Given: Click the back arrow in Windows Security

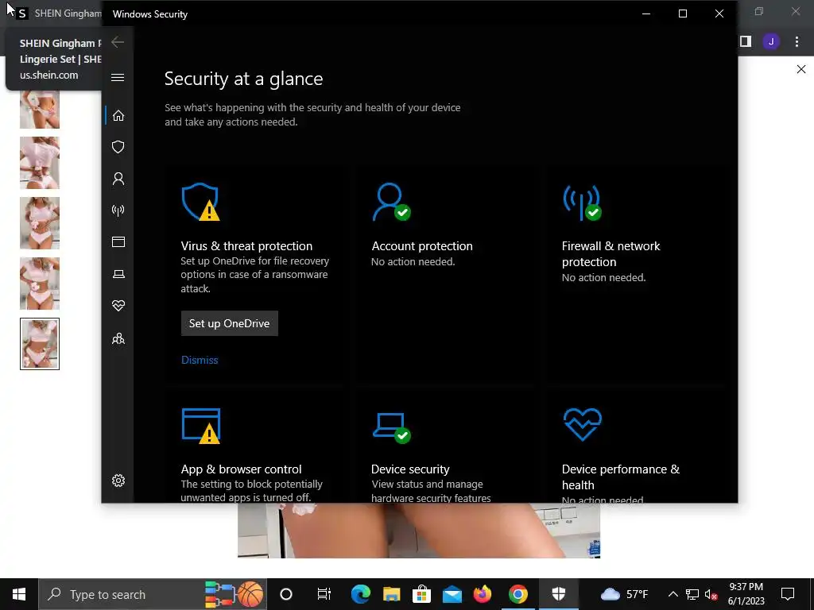Looking at the screenshot, I should pyautogui.click(x=118, y=42).
